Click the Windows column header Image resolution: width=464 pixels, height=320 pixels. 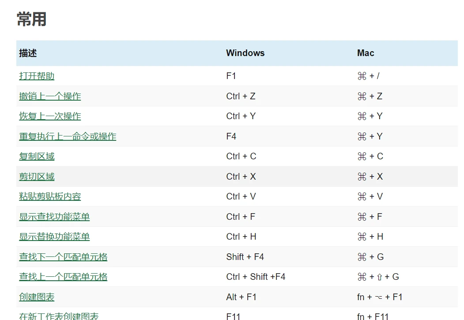(245, 53)
